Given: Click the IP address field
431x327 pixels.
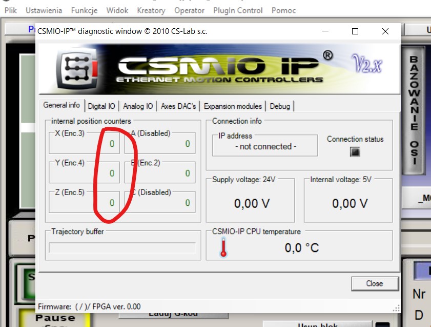Looking at the screenshot, I should pos(265,146).
